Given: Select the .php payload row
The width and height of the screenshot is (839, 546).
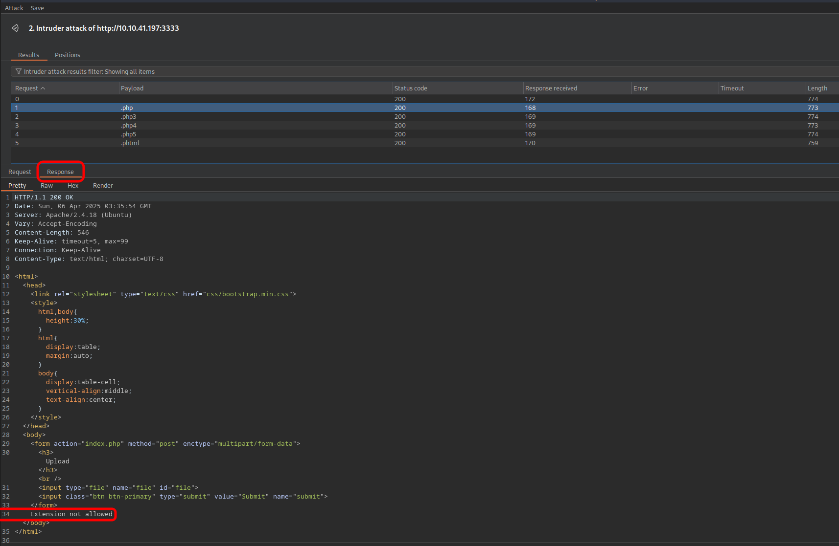Looking at the screenshot, I should 425,108.
